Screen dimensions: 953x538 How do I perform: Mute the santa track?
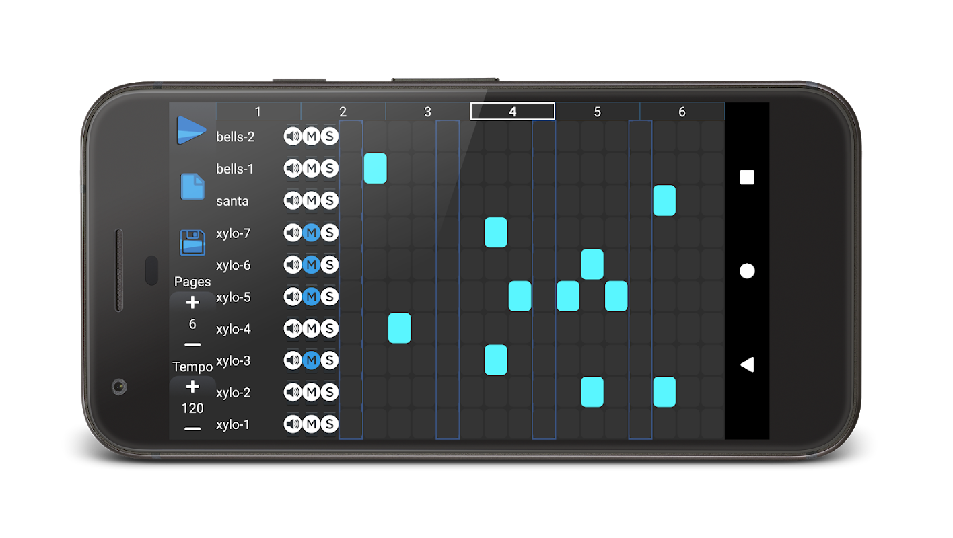point(311,200)
